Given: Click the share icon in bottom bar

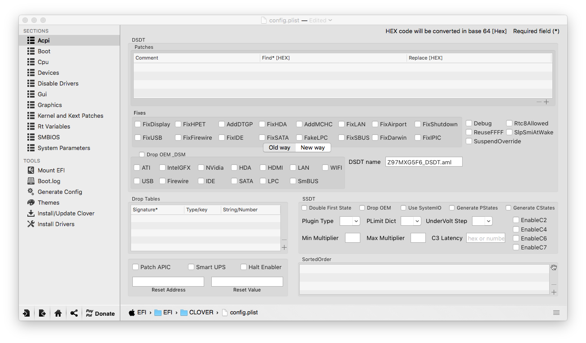Looking at the screenshot, I should click(x=74, y=313).
